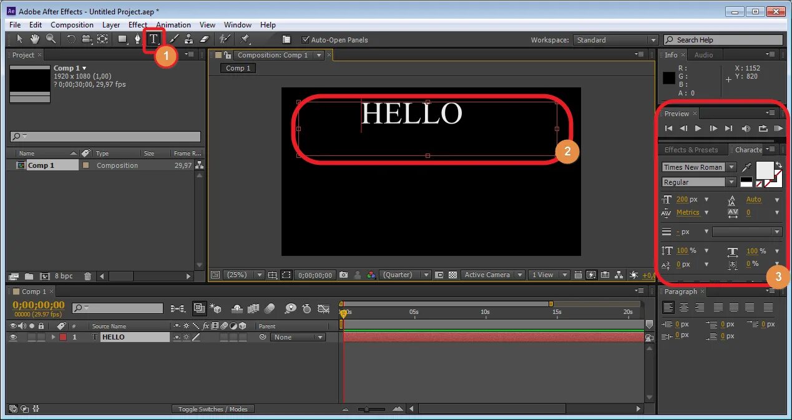The image size is (792, 420).
Task: Click the take snapshot camera icon
Action: point(343,275)
